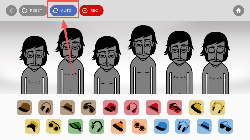
Task: Choose the blue sunglasses icon
Action: pos(226,126)
